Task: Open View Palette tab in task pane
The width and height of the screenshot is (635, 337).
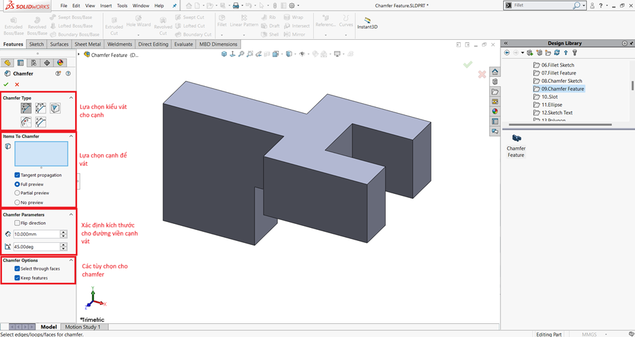Action: pyautogui.click(x=495, y=102)
